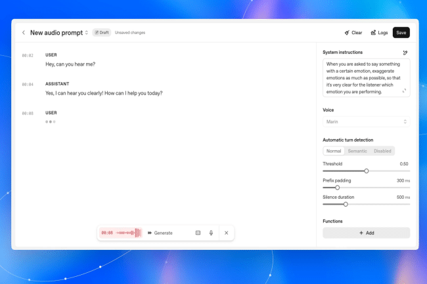Viewport: 427px width, 284px height.
Task: Click into the System instructions text box
Action: pos(367,78)
